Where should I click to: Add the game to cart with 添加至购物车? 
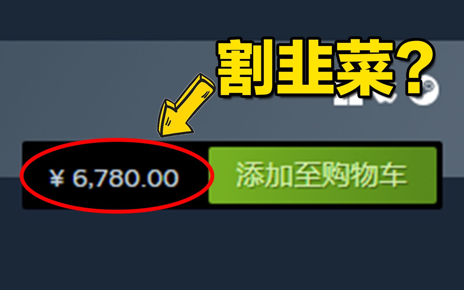(x=323, y=175)
